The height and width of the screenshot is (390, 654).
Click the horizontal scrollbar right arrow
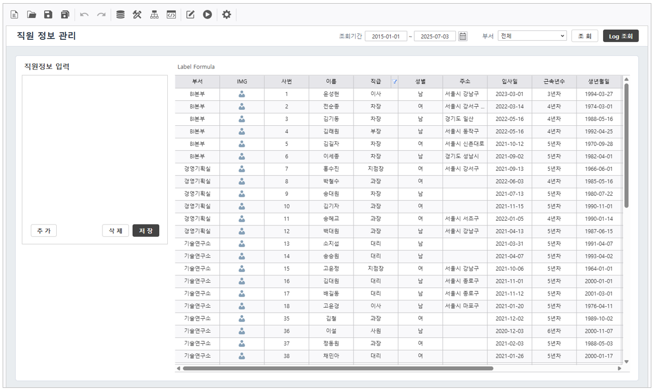point(619,368)
